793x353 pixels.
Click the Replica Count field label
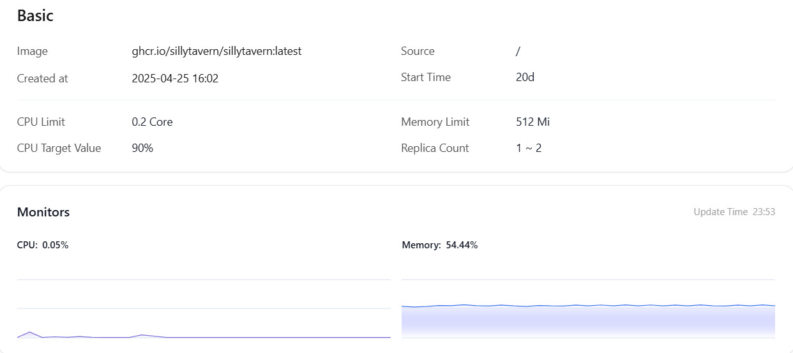tap(435, 148)
